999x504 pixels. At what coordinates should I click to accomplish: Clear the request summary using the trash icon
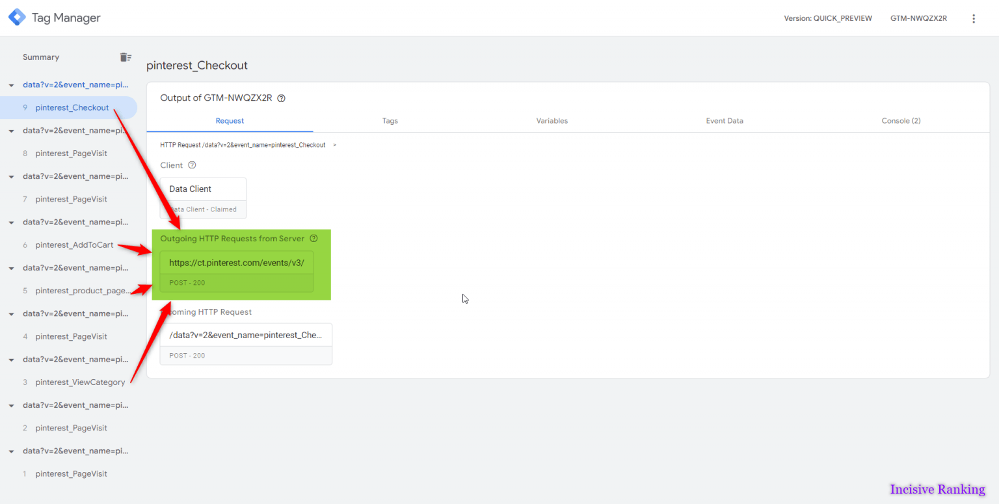[x=125, y=57]
